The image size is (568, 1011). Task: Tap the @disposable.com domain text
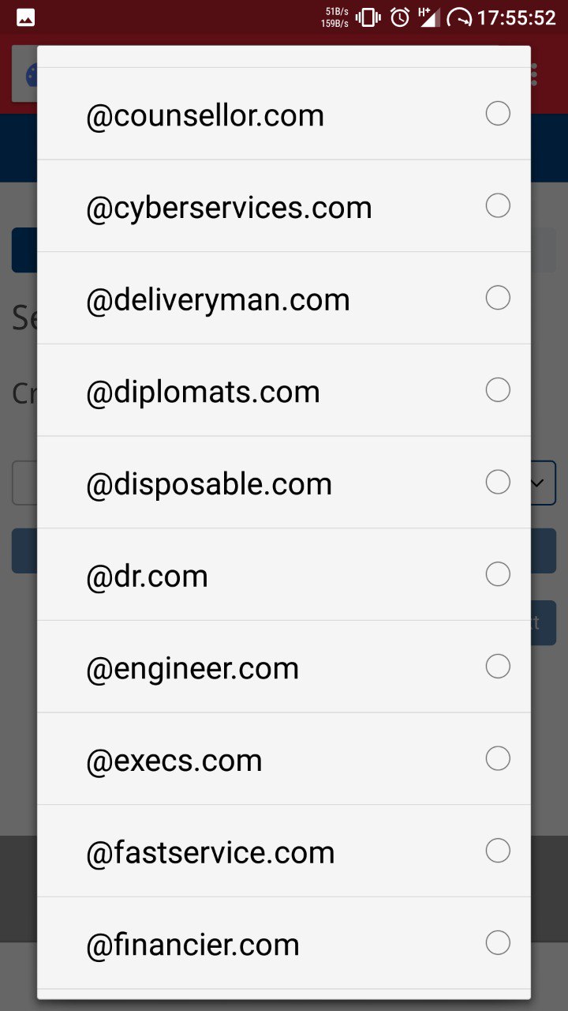coord(209,484)
